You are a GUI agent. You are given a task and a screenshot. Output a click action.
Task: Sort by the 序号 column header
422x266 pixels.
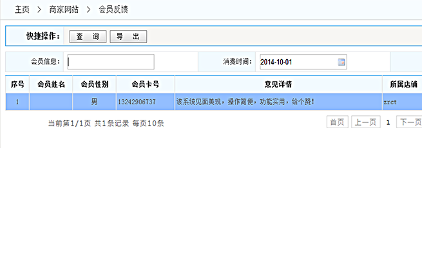click(17, 84)
